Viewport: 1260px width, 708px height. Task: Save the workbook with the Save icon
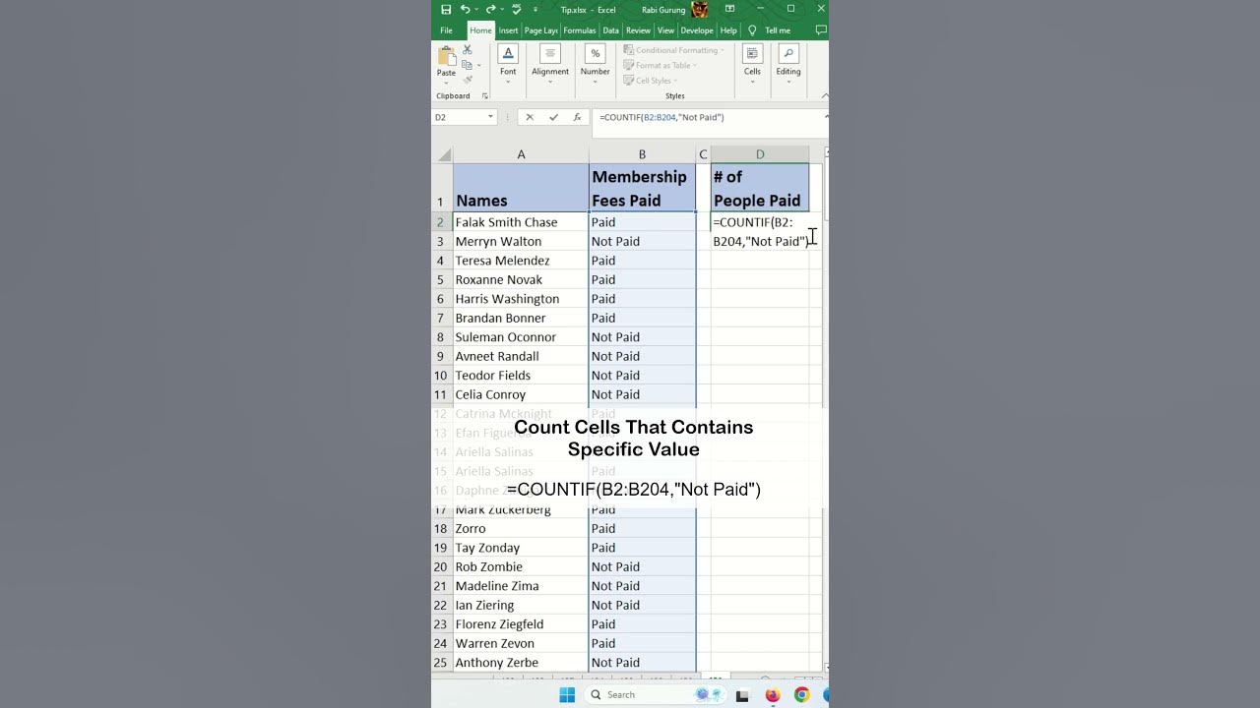pyautogui.click(x=446, y=10)
